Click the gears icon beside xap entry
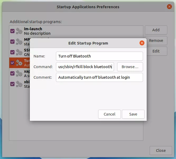Screen dimensions: 176x159 click(x=19, y=73)
